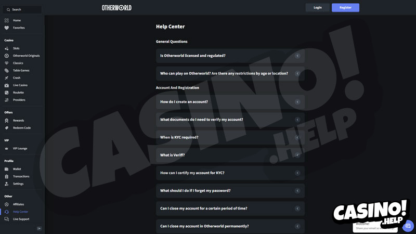Open the Redeem Code link

pos(22,128)
